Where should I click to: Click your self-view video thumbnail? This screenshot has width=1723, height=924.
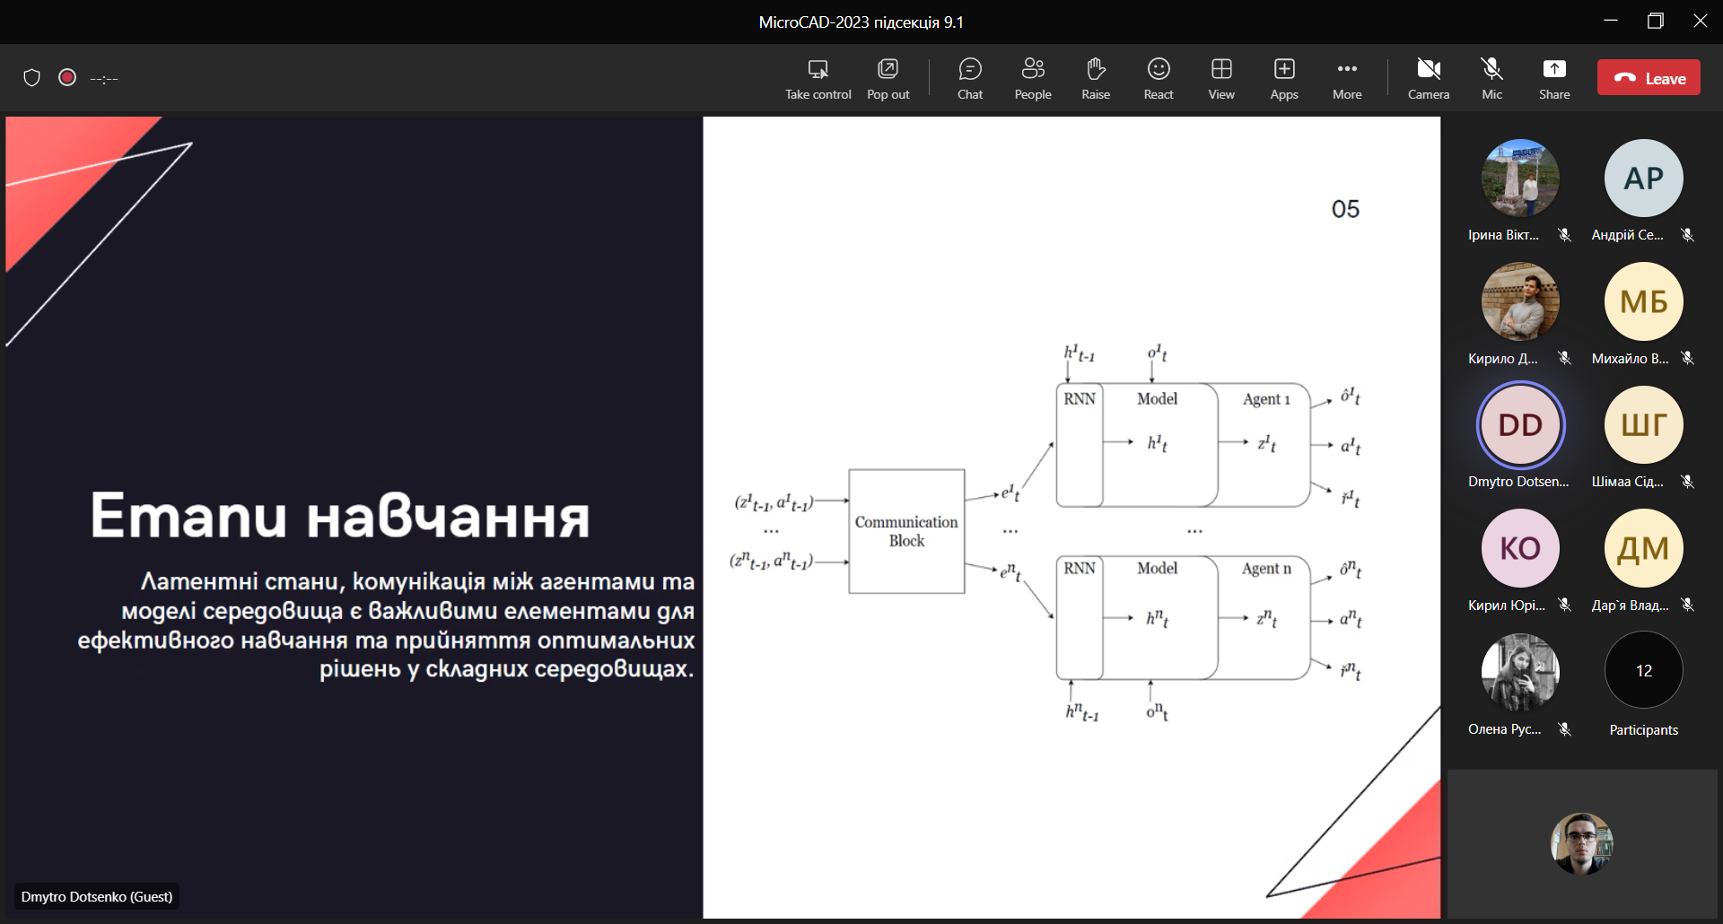click(1581, 843)
